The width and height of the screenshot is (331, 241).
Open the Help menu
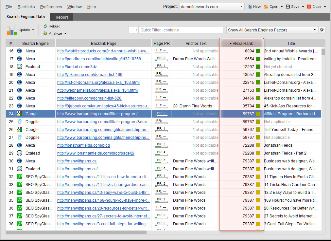coord(91,7)
